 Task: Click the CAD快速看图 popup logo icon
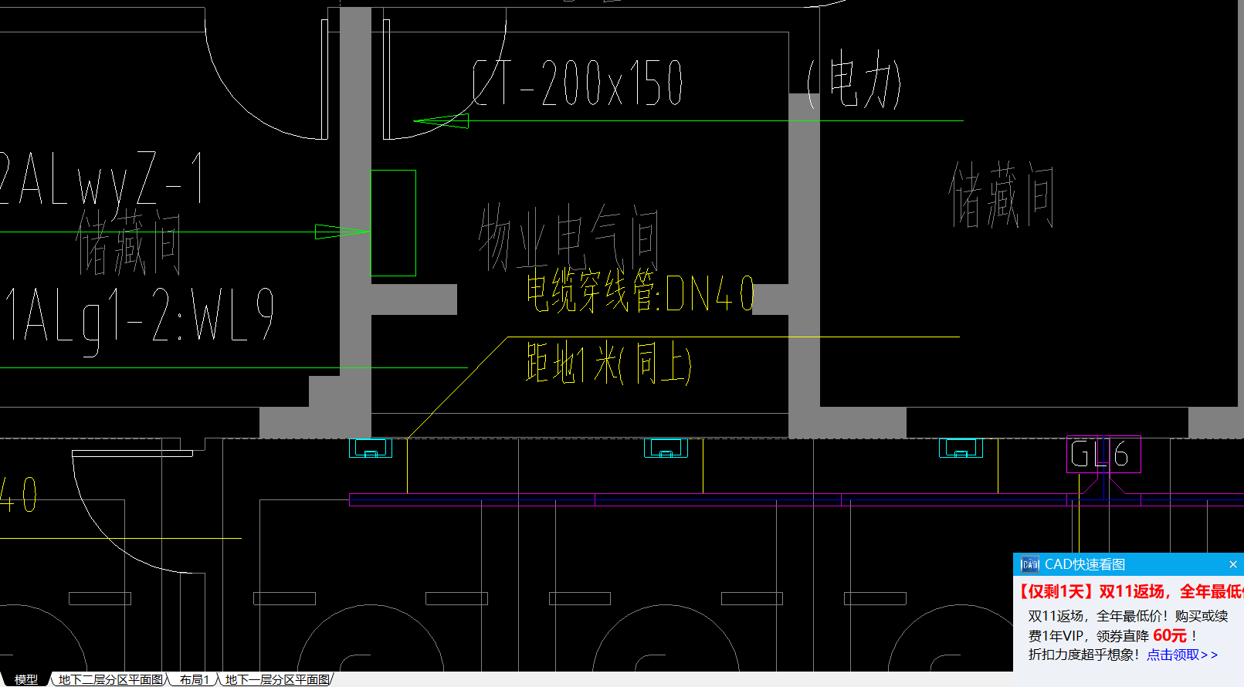tap(1029, 564)
